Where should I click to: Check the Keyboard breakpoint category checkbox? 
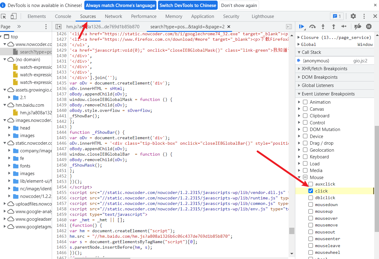[x=305, y=157]
